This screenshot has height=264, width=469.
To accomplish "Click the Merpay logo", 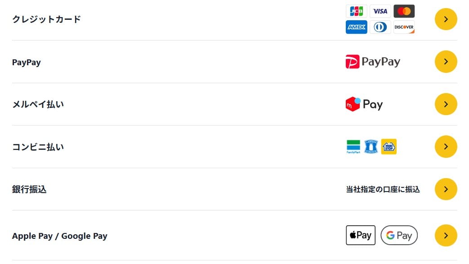I will click(364, 104).
